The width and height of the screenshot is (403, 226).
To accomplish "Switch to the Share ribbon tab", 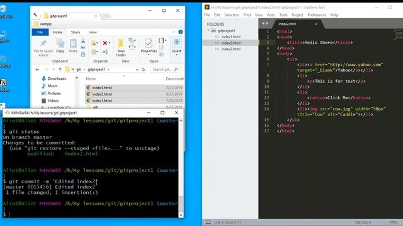I will 76,32.
